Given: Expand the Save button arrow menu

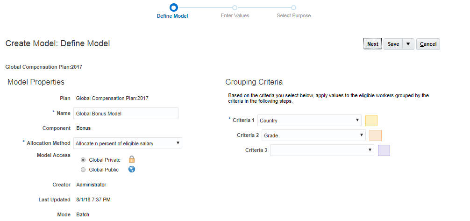Looking at the screenshot, I should click(x=408, y=44).
